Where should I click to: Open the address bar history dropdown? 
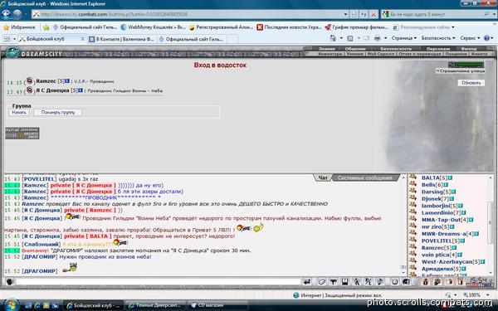pos(345,14)
